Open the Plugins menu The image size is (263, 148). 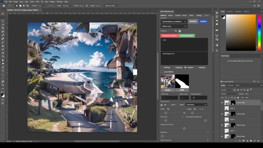point(53,2)
